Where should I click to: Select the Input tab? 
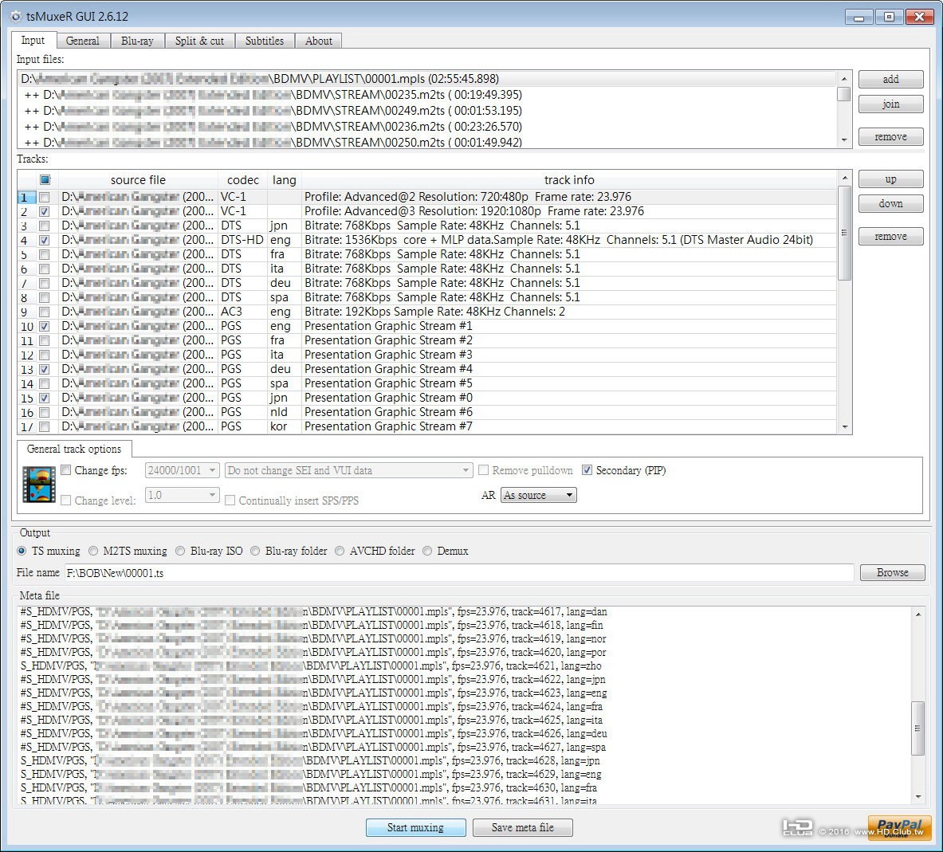pos(33,40)
